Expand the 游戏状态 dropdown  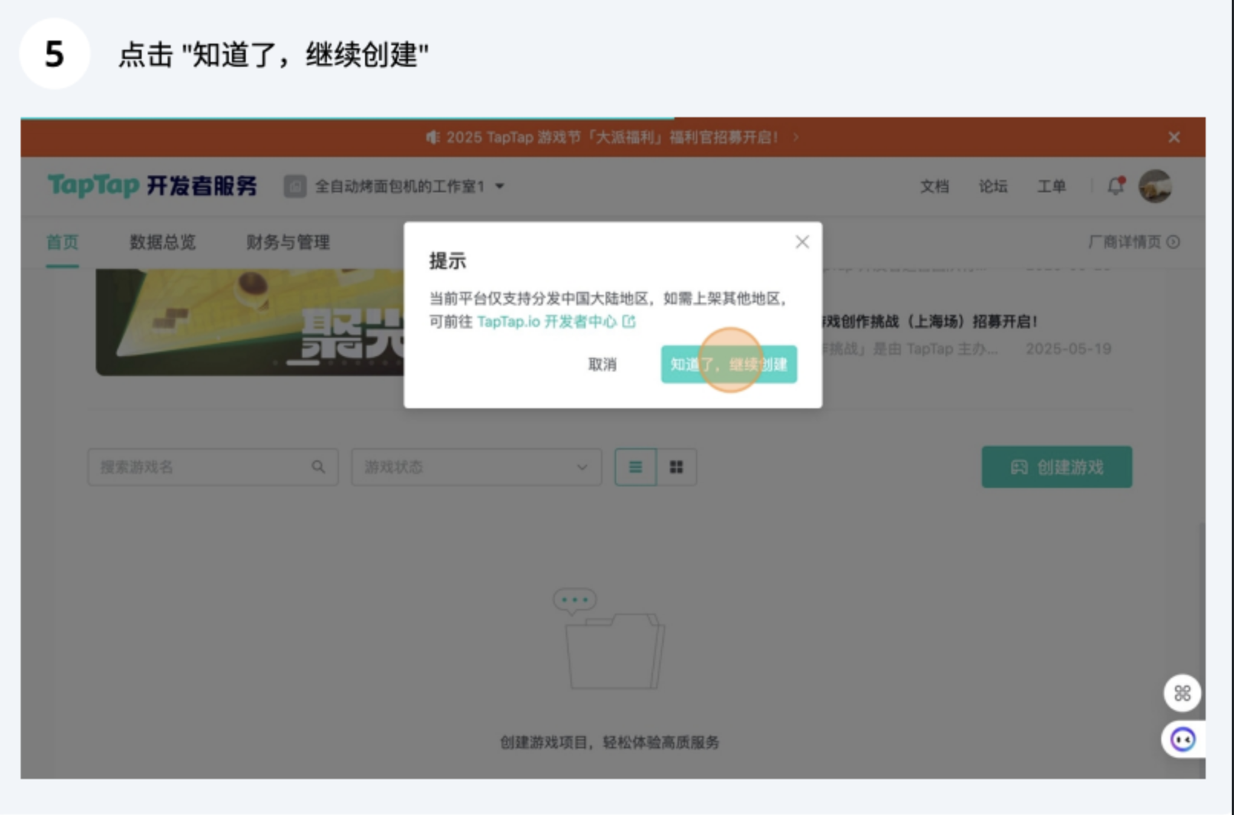coord(476,467)
